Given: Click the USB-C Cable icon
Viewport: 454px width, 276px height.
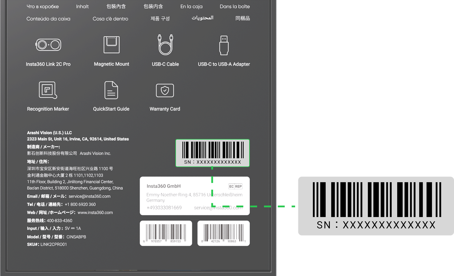Looking at the screenshot, I should 165,45.
